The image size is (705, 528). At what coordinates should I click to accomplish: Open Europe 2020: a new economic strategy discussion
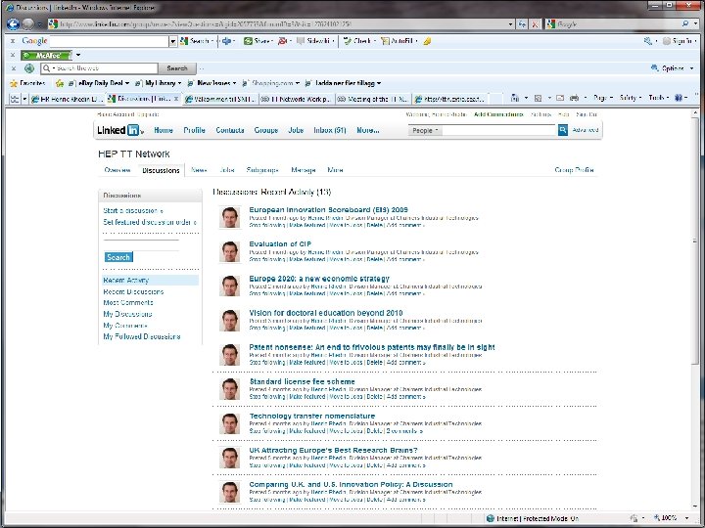[319, 279]
